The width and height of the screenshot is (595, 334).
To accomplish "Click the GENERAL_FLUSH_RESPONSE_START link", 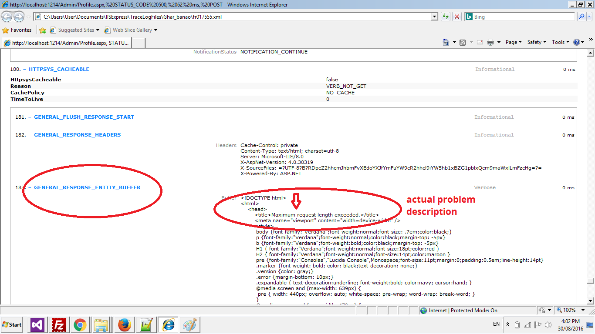I will click(x=84, y=117).
